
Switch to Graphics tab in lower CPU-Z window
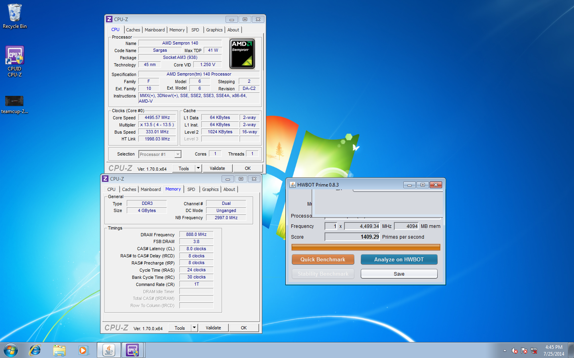[x=210, y=189]
